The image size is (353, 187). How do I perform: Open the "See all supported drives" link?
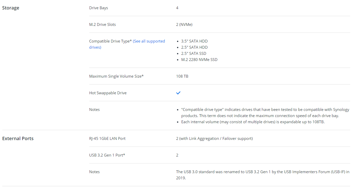coord(149,41)
